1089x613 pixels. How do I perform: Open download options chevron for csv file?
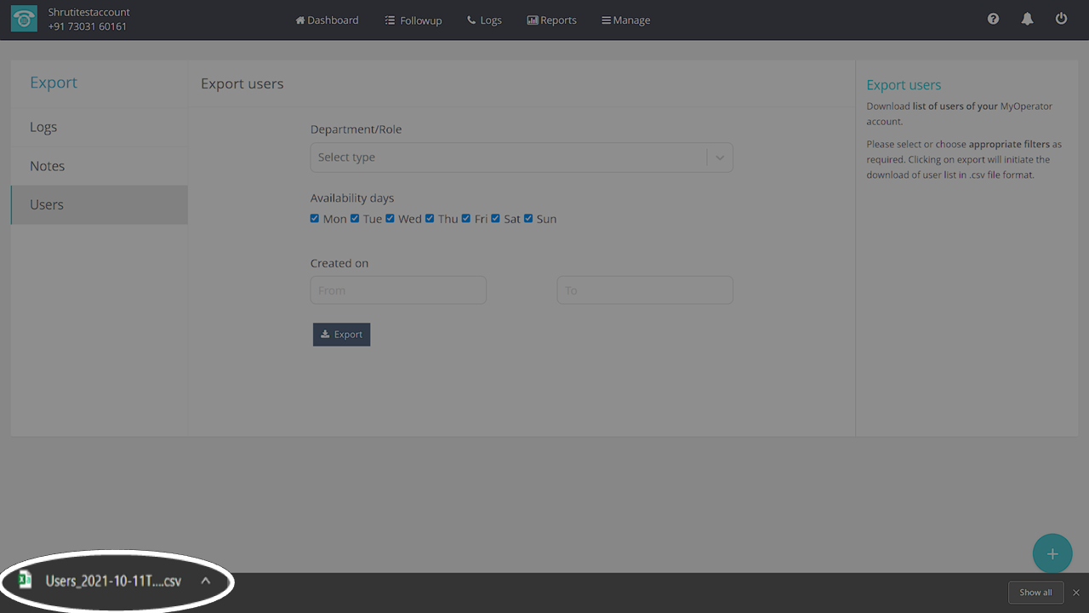205,581
